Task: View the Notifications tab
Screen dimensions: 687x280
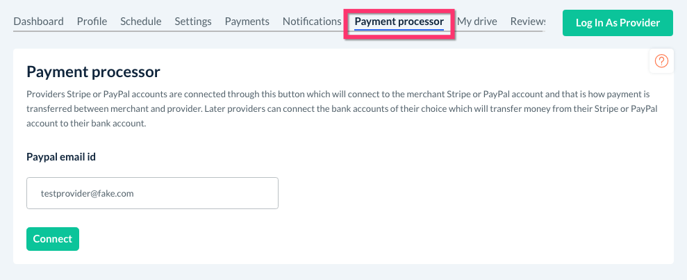Action: click(312, 21)
